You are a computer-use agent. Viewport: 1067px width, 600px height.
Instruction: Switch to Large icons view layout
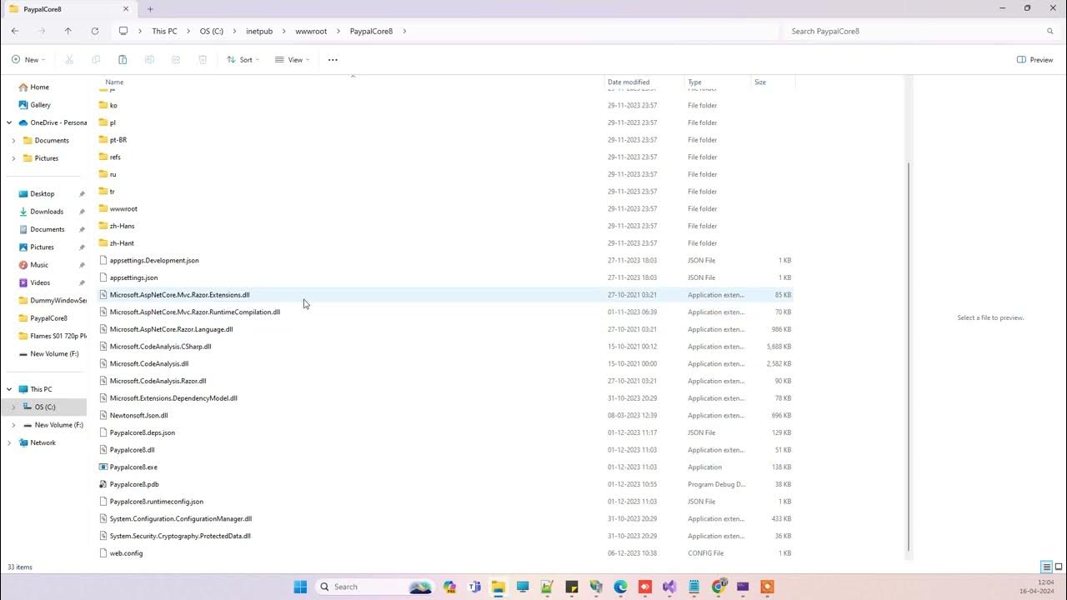(x=1058, y=567)
